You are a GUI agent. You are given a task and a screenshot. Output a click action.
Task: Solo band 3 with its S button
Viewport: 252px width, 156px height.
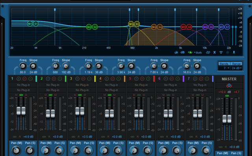tap(89, 79)
